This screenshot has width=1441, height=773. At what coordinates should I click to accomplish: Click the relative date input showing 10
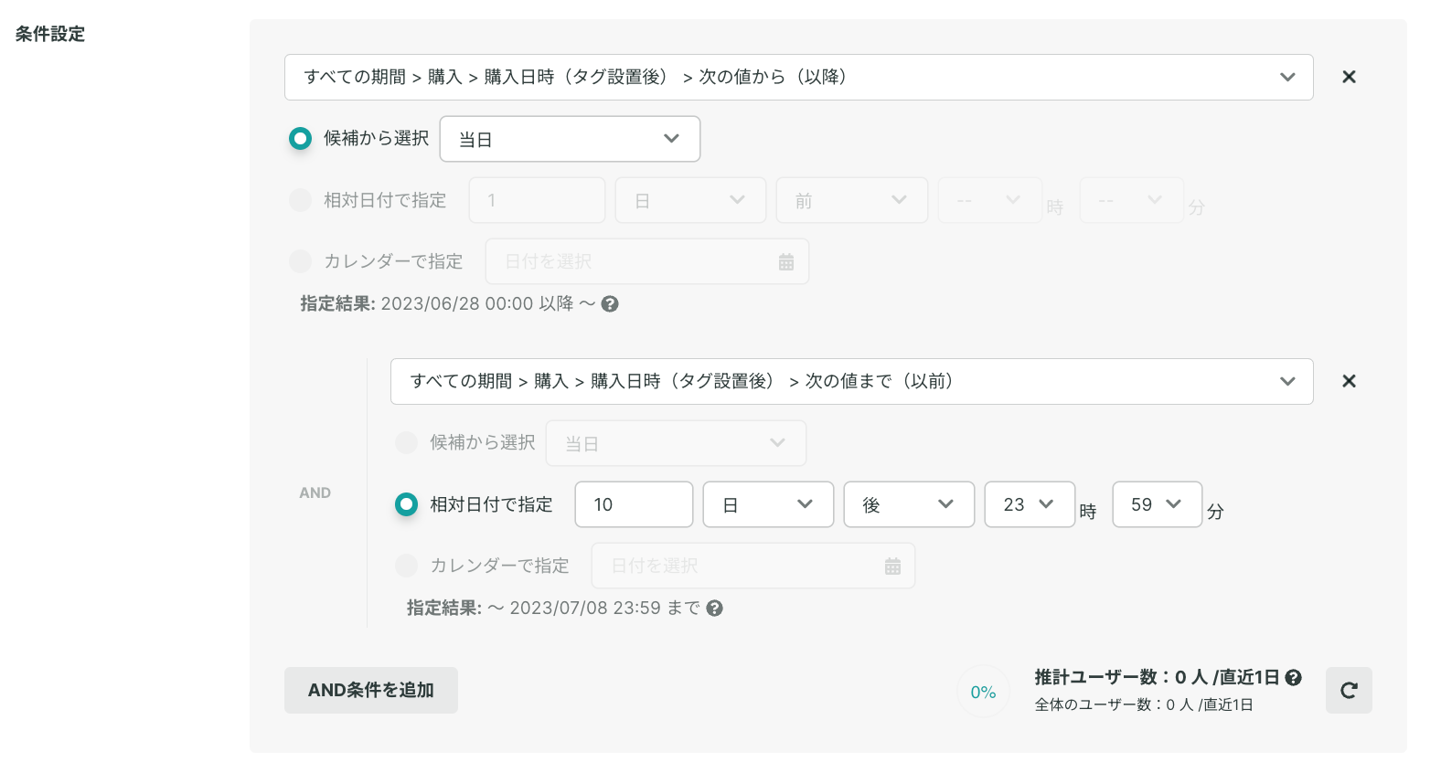tap(634, 504)
